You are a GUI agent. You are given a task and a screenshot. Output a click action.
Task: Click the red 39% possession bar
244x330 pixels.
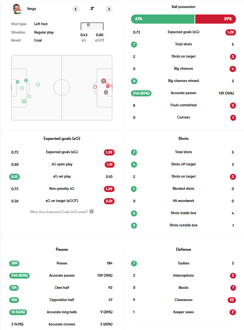click(x=215, y=19)
